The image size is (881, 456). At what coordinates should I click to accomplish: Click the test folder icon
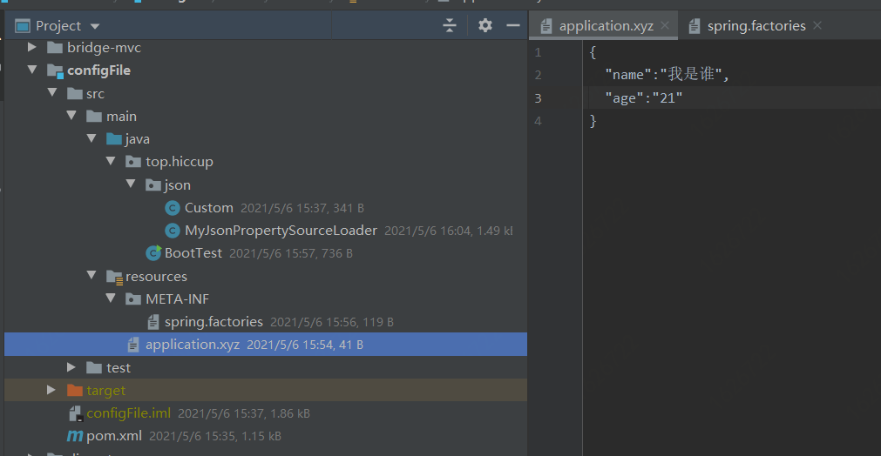tap(94, 368)
